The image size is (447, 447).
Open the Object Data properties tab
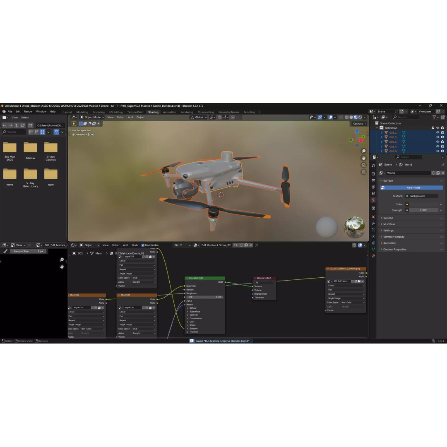pos(373,250)
